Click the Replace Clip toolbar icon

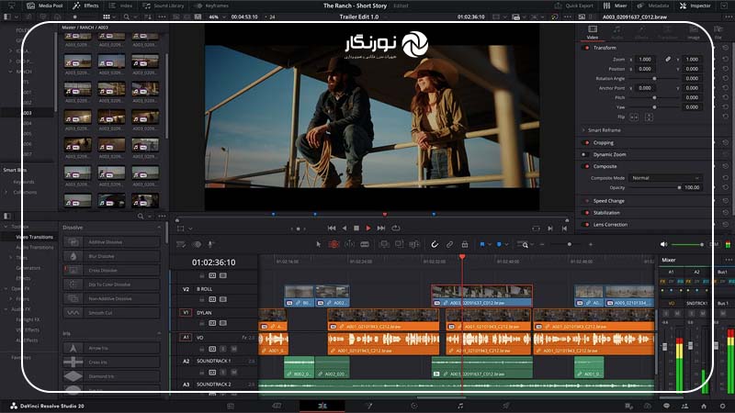tap(414, 244)
